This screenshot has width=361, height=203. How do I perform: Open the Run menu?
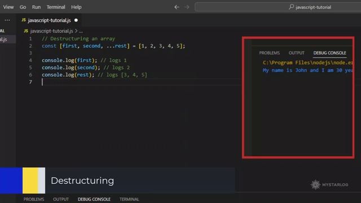tap(36, 7)
